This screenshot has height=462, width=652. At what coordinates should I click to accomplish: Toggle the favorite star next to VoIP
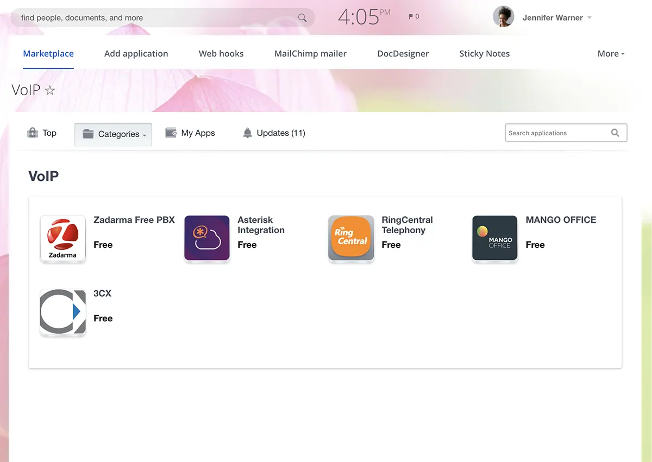coord(50,90)
